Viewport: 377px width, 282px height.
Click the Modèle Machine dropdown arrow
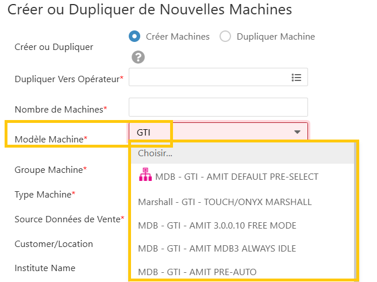298,132
